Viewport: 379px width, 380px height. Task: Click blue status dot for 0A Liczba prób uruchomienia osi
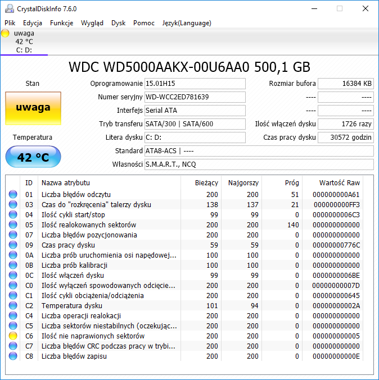tap(13, 255)
